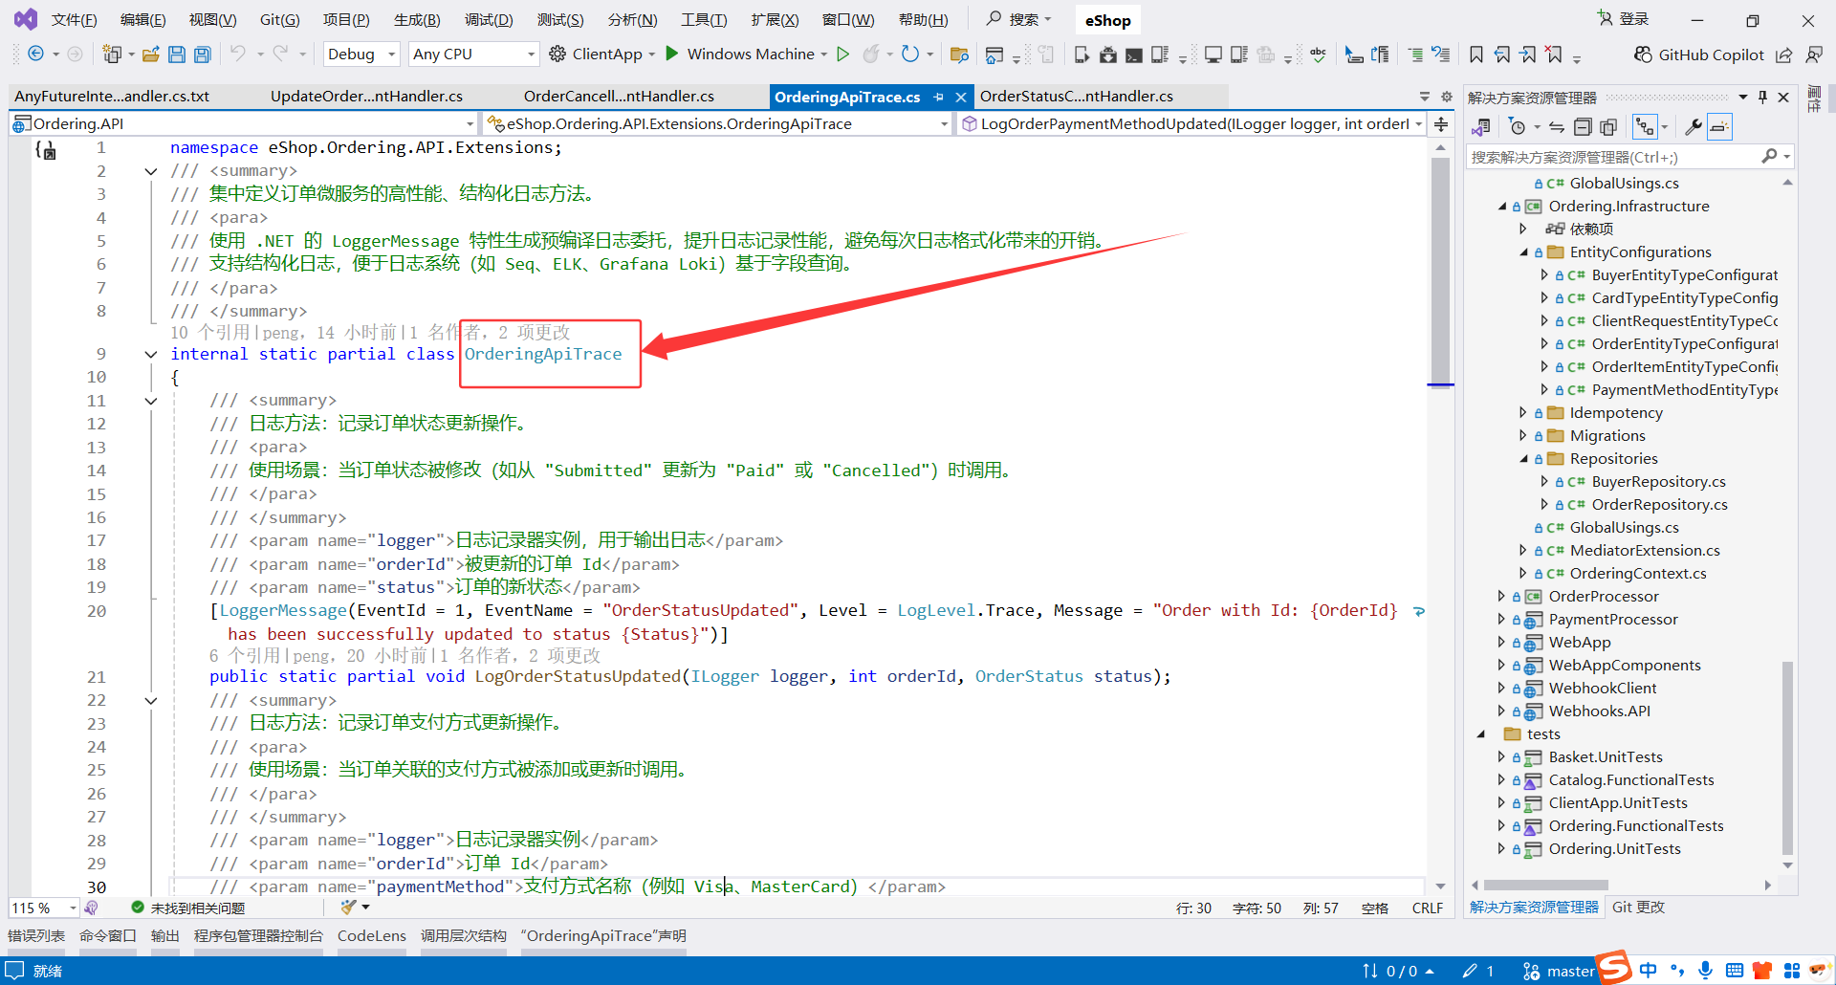Expand the Migrations folder

pos(1523,436)
